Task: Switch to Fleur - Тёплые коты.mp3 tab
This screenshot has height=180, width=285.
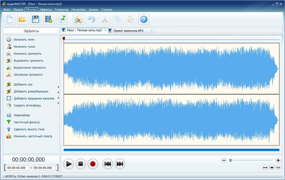Action: point(84,31)
